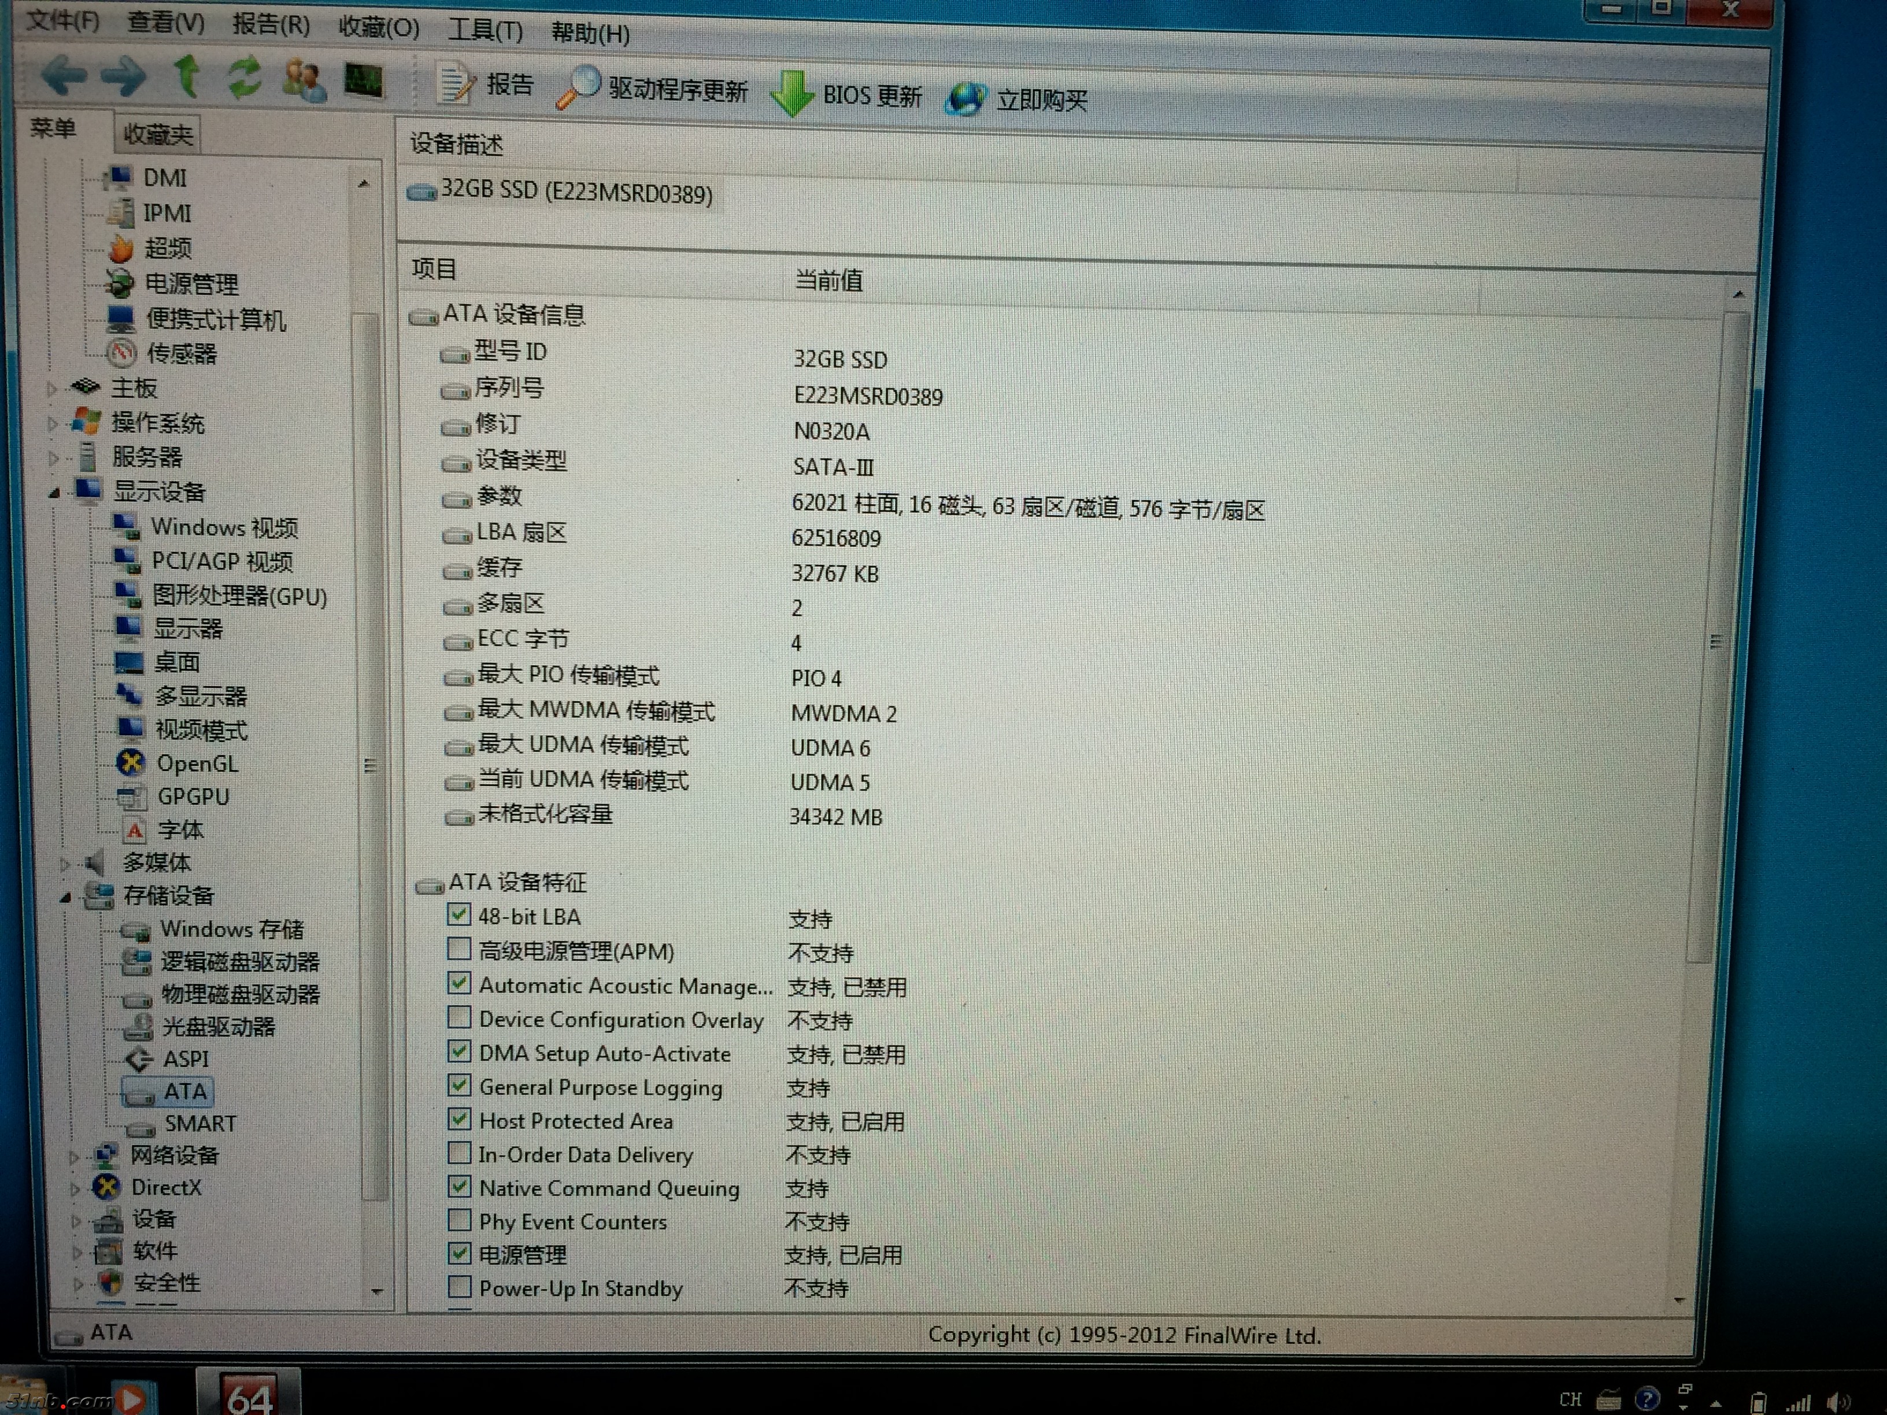Image resolution: width=1887 pixels, height=1415 pixels.
Task: Click the green up-level arrow icon
Action: pos(187,77)
